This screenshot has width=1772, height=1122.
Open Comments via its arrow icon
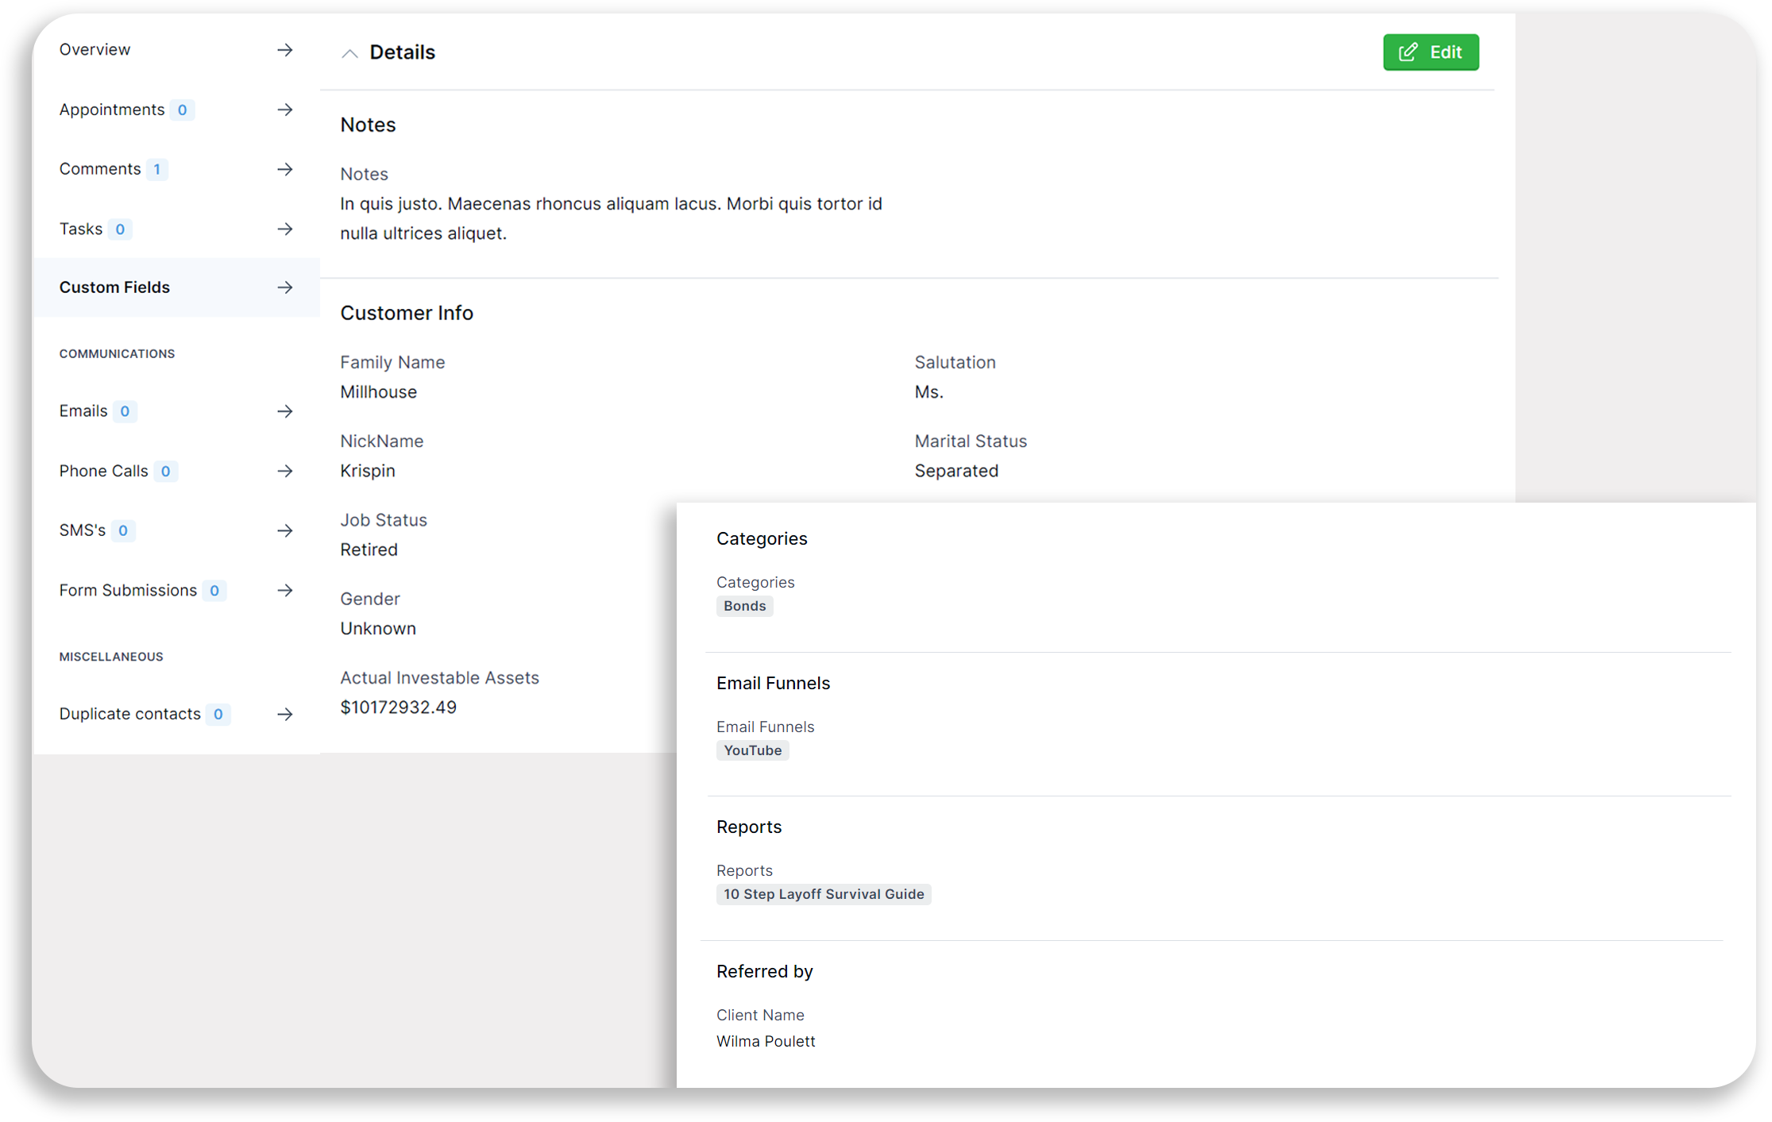pos(284,169)
